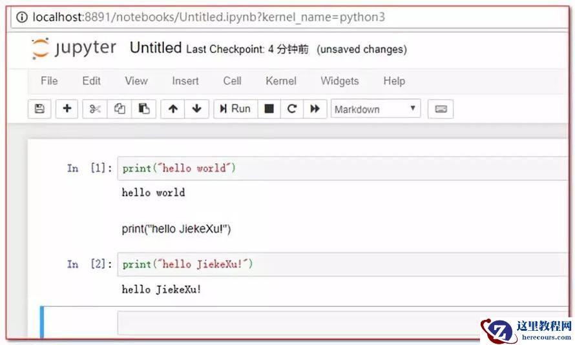
Task: Move selected cell down with arrow
Action: 197,109
